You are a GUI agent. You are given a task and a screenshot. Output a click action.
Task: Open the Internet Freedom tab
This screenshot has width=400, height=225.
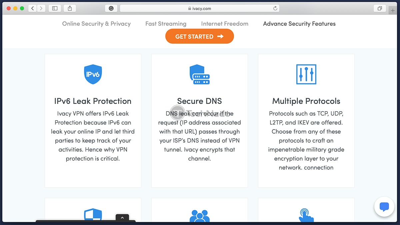(225, 24)
